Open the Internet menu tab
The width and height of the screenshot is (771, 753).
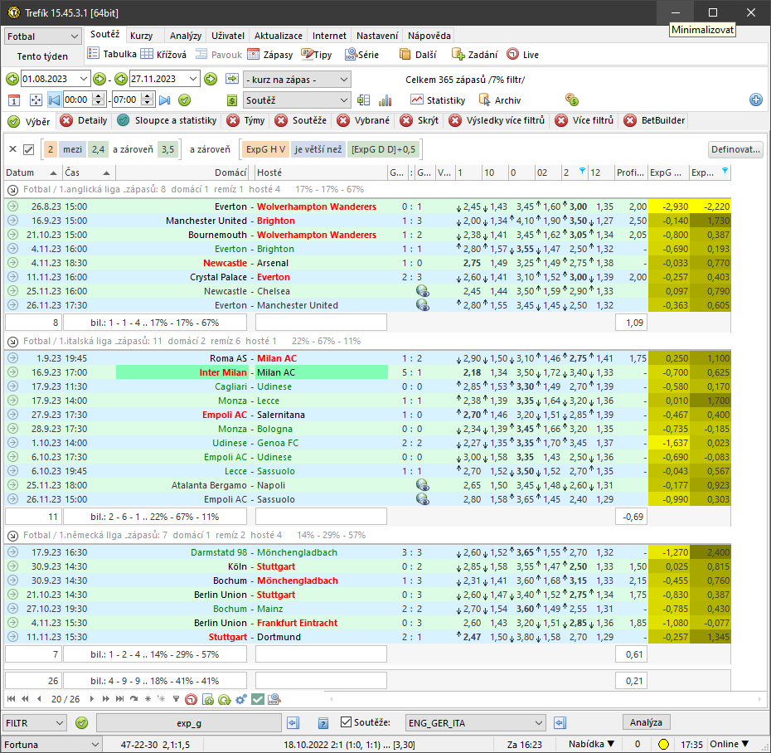click(x=329, y=36)
